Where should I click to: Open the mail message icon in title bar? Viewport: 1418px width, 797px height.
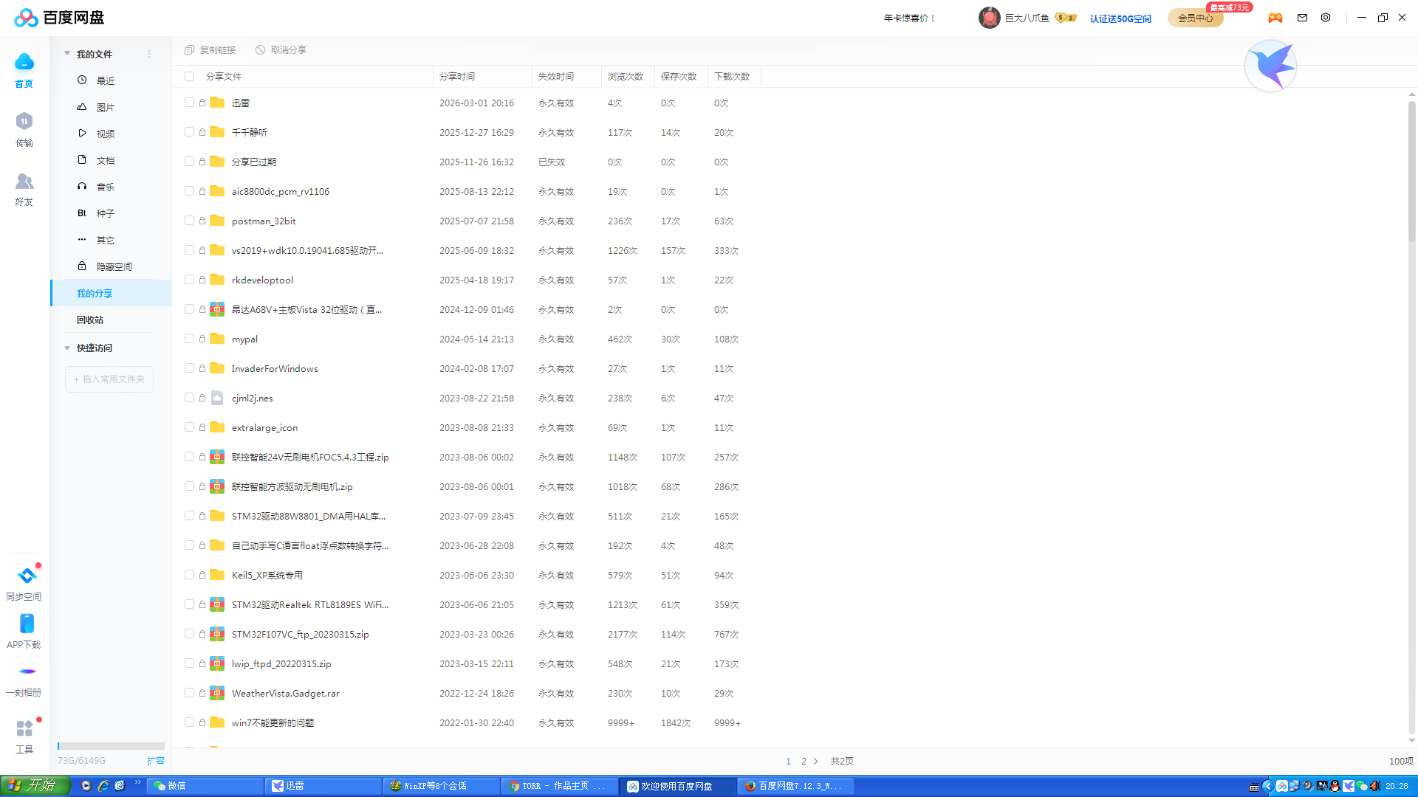pyautogui.click(x=1302, y=18)
